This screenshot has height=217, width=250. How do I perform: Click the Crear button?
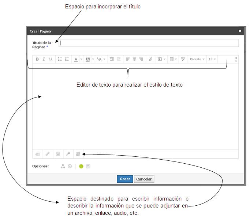point(125,179)
